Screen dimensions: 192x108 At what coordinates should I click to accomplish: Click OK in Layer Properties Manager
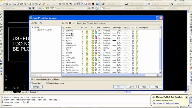(x=118, y=87)
